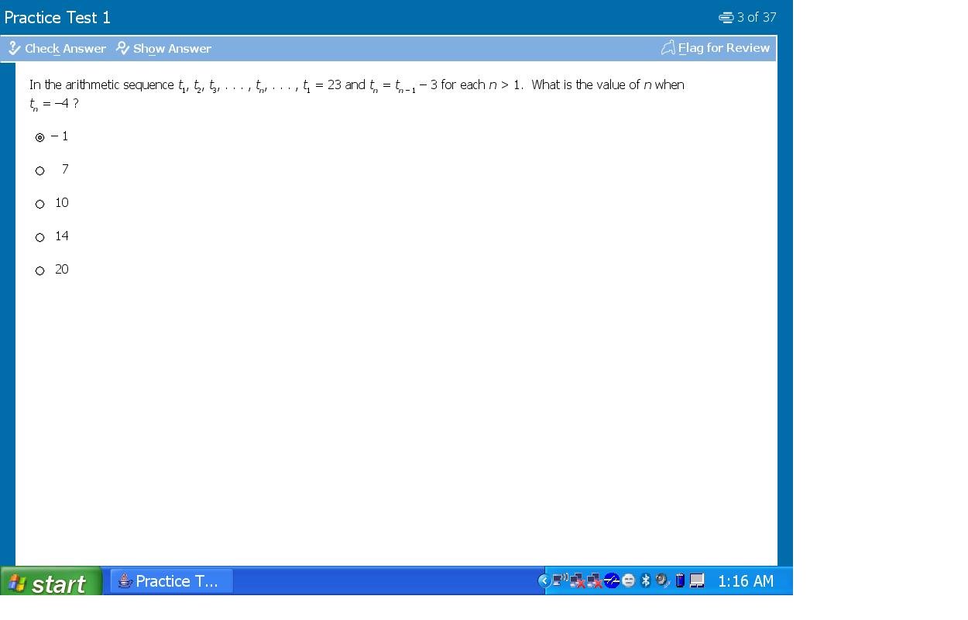This screenshot has width=968, height=620.
Task: Click the first disconnected network tray icon
Action: 578,580
